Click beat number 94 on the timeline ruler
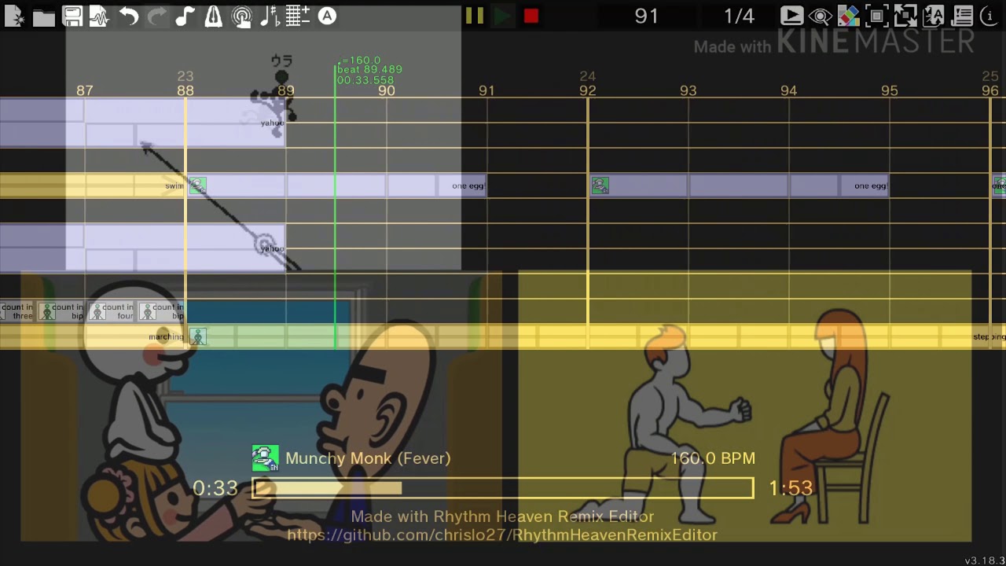Image resolution: width=1006 pixels, height=566 pixels. point(788,91)
